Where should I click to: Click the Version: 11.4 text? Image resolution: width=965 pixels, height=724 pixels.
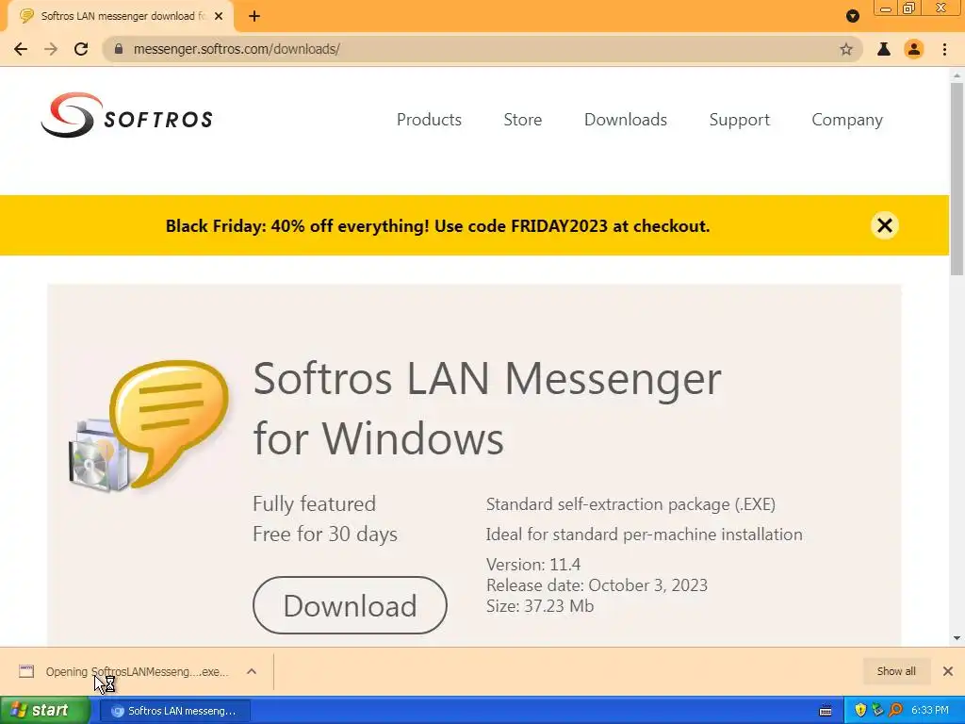(533, 565)
